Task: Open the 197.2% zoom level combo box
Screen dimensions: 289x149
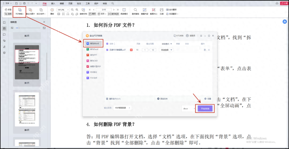Action: [63, 10]
